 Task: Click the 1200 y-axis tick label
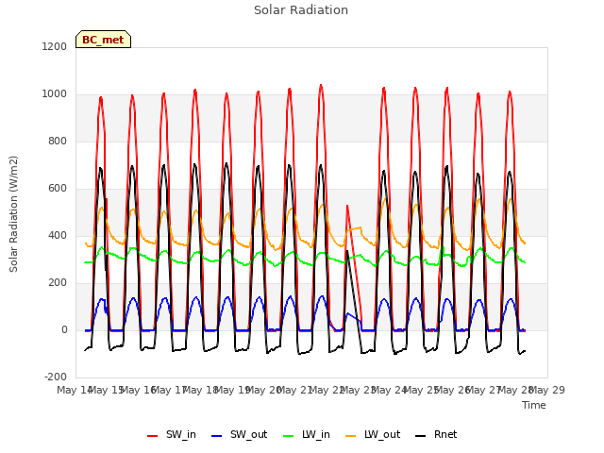click(x=55, y=46)
